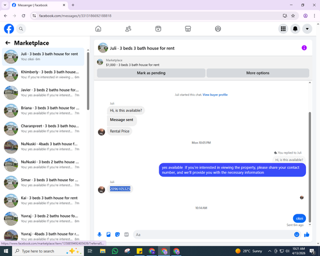Choose a sticker icon in composer
This screenshot has width=320, height=256.
pos(117,235)
